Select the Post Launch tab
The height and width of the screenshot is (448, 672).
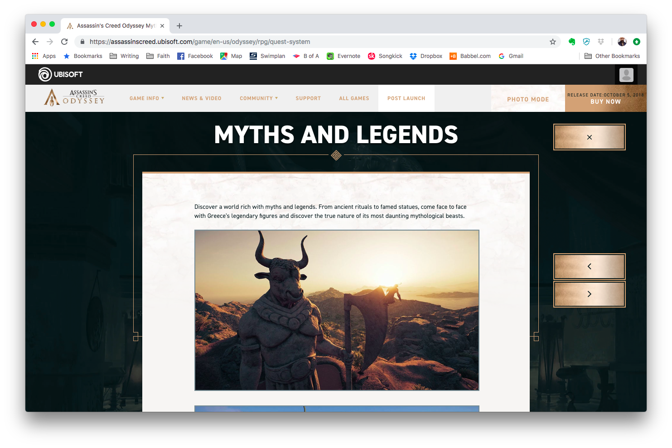(x=406, y=98)
